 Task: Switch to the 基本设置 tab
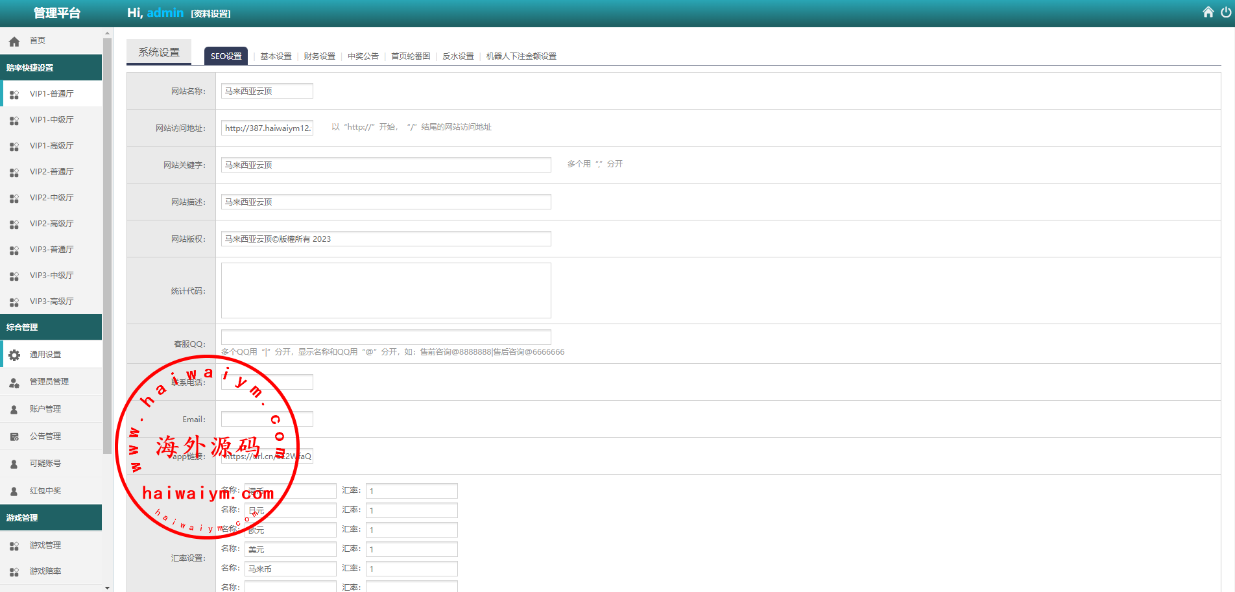pyautogui.click(x=276, y=56)
